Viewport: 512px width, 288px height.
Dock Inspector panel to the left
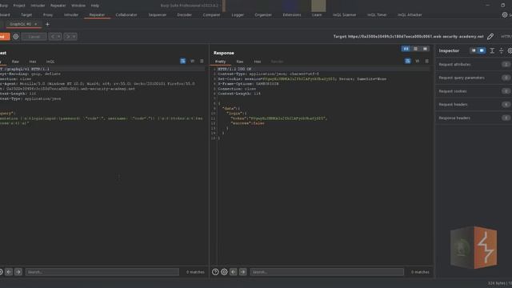pos(474,50)
